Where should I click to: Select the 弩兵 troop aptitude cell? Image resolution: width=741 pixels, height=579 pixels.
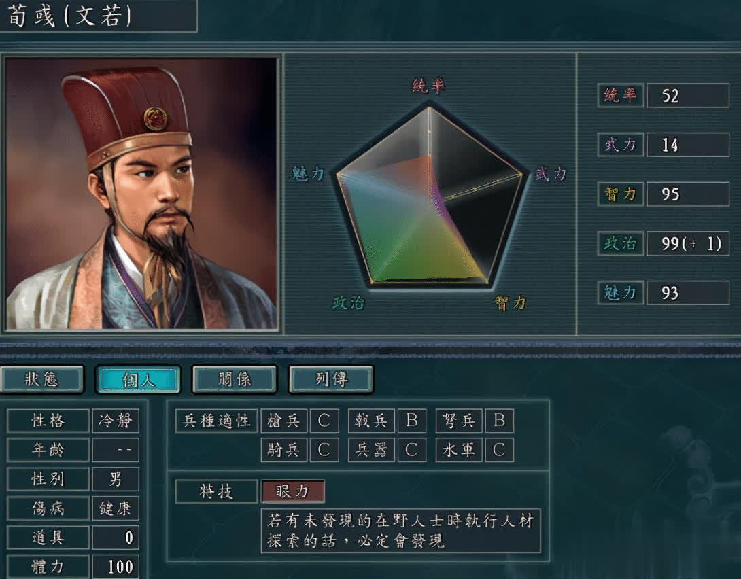(458, 421)
